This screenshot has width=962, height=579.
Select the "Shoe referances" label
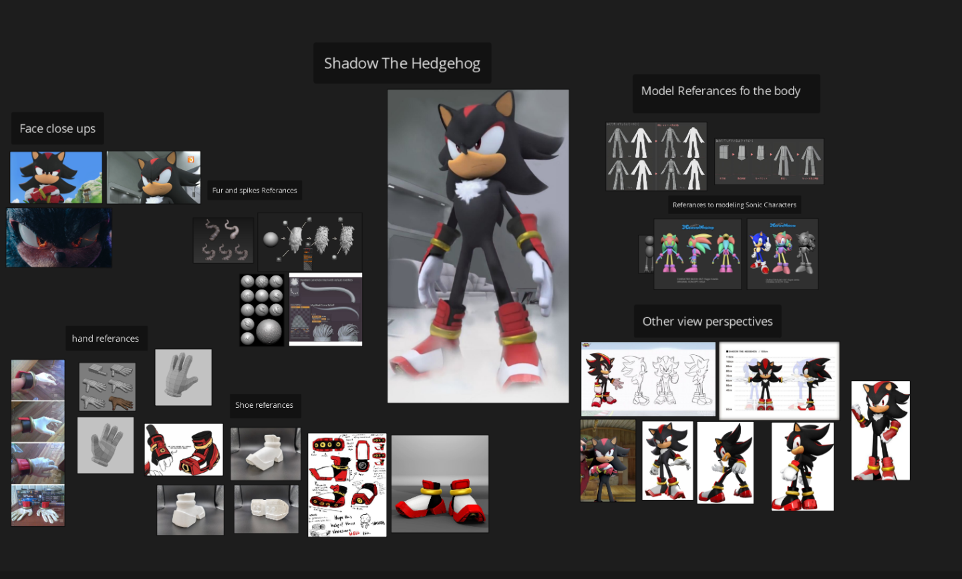pyautogui.click(x=265, y=405)
